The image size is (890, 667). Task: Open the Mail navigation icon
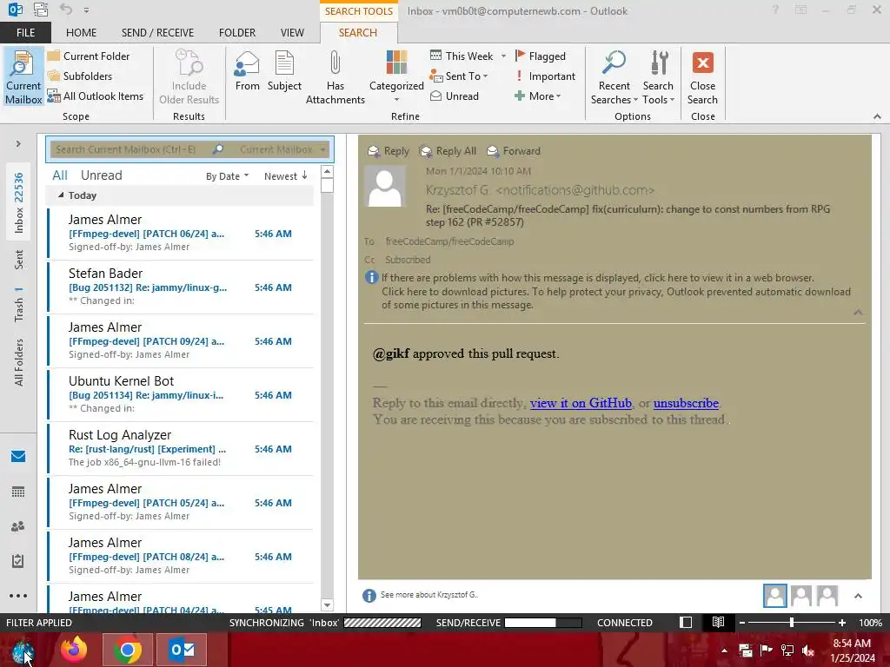point(18,457)
